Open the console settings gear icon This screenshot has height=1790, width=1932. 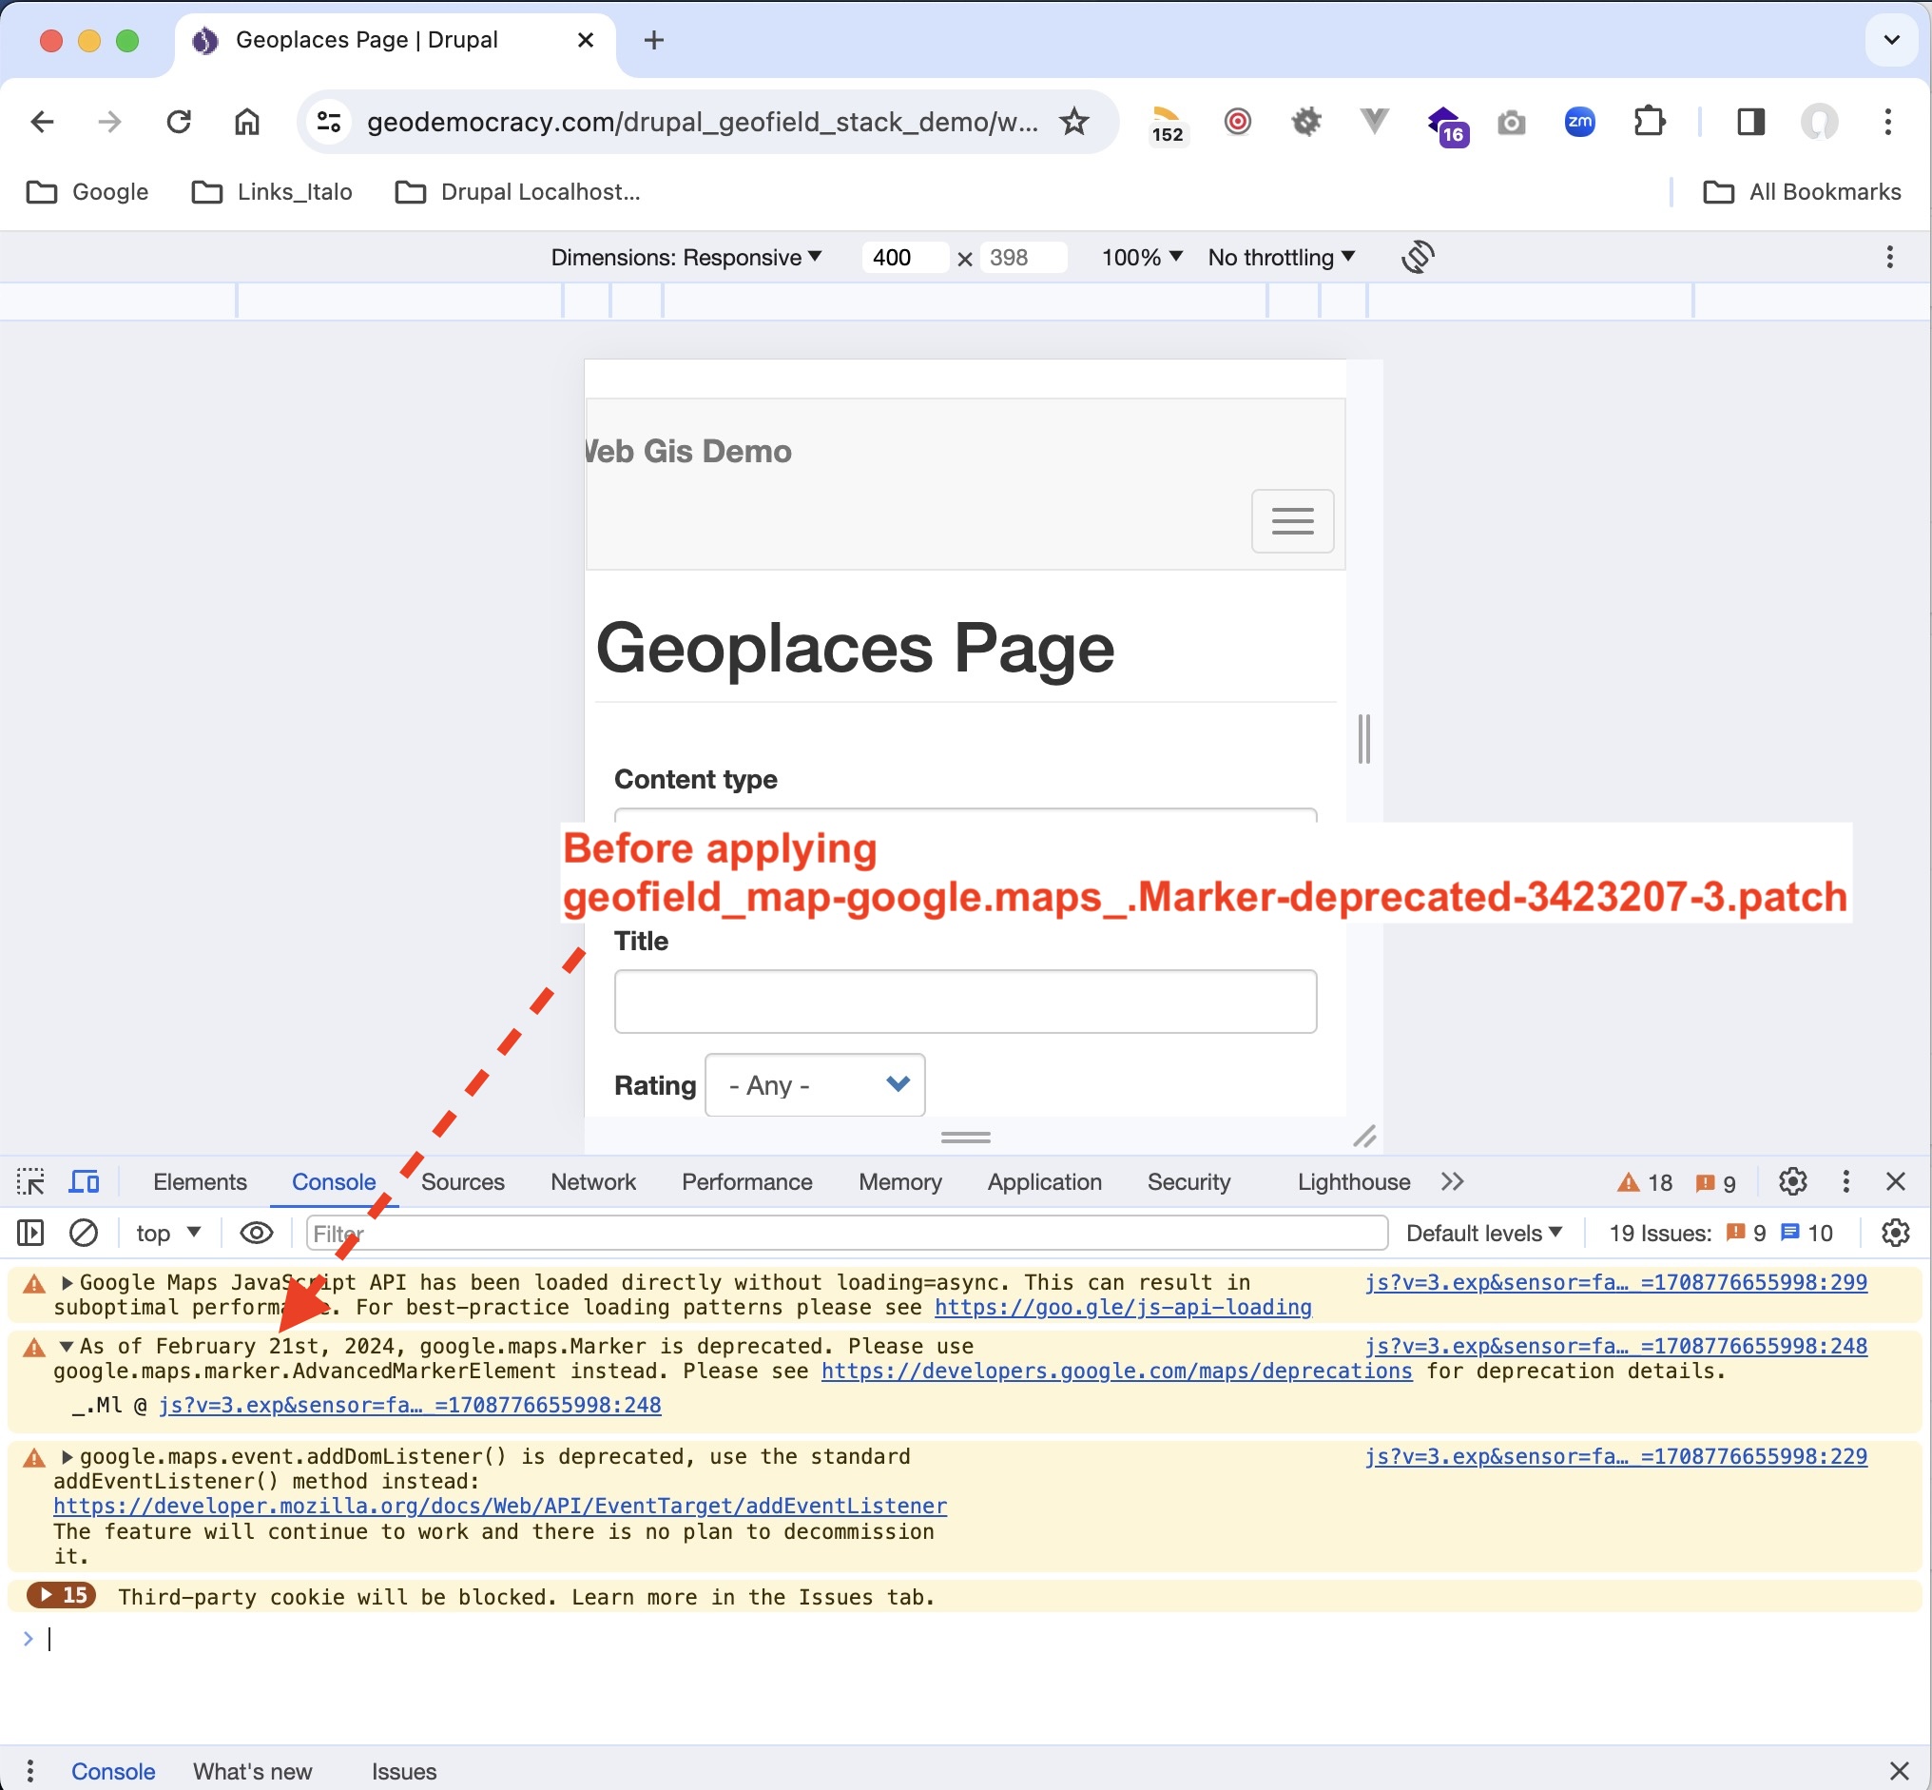pos(1895,1233)
